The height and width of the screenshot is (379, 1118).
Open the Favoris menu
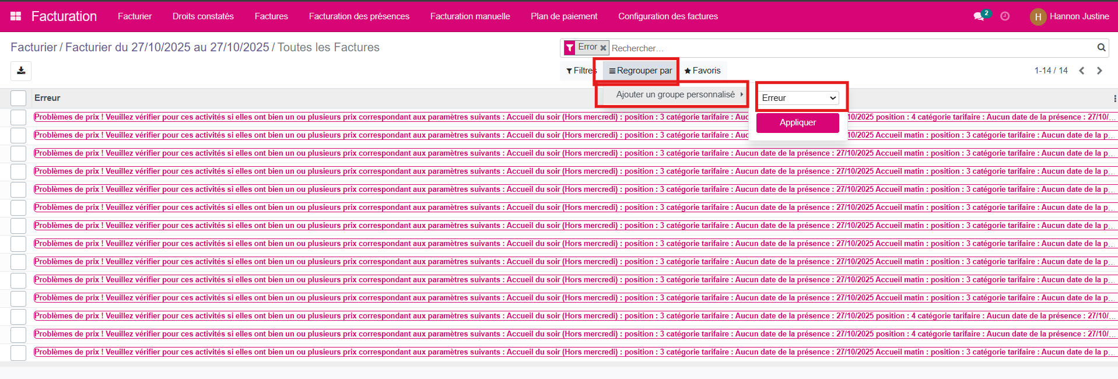(x=703, y=71)
